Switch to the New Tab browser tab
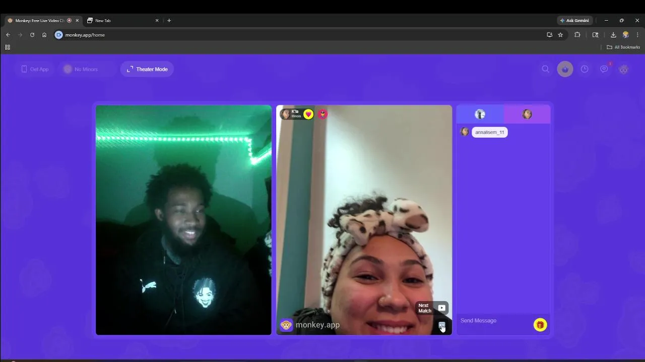 [123, 21]
